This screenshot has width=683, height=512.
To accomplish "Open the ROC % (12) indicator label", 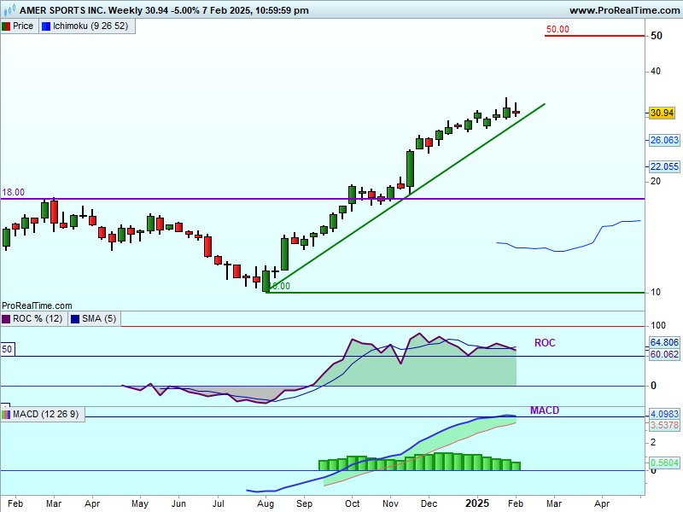I will point(37,319).
